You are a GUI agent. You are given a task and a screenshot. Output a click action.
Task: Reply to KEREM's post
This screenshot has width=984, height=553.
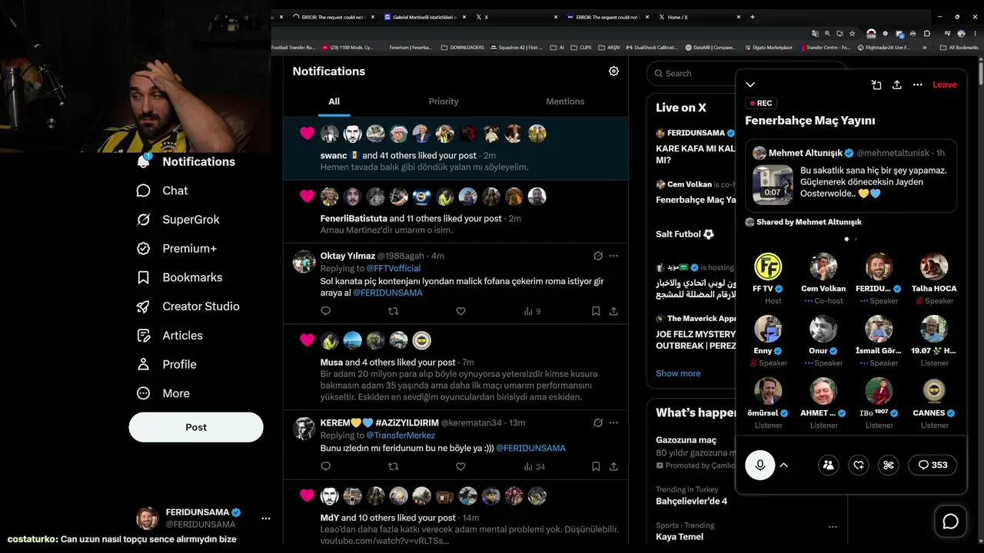pos(325,466)
